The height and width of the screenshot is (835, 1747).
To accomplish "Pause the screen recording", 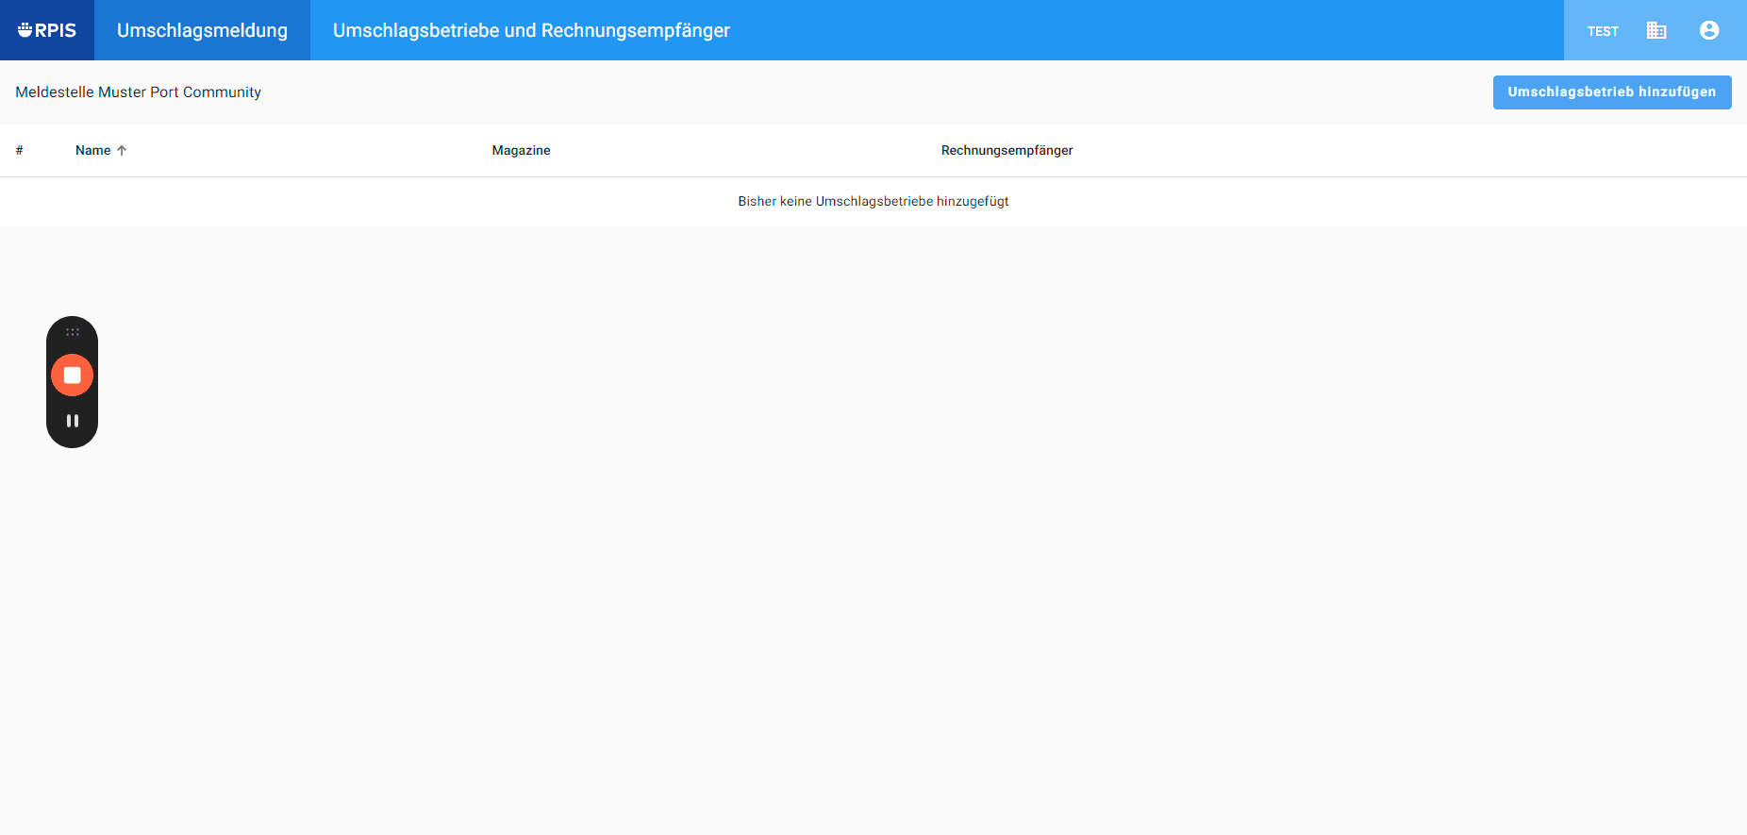I will [73, 421].
